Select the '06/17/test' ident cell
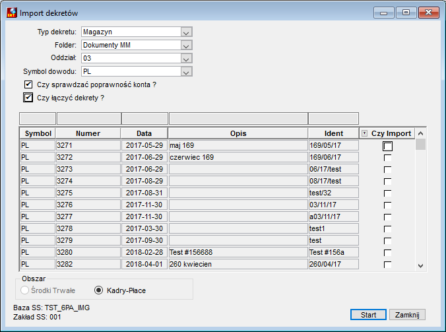This screenshot has height=332, width=446. pyautogui.click(x=334, y=169)
